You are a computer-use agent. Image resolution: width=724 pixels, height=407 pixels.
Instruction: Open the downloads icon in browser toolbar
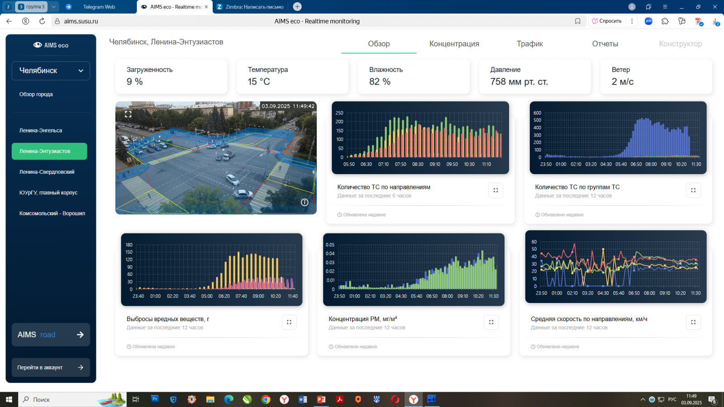[715, 21]
